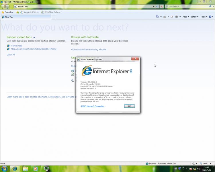Click the Open All link
Viewport: 215px width, 172px height.
click(11, 54)
